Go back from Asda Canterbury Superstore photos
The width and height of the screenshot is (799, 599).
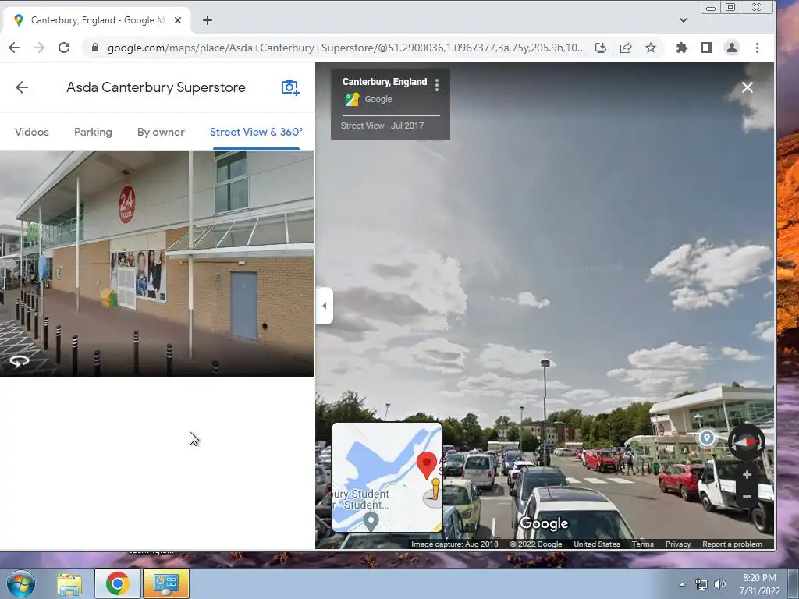[x=22, y=87]
